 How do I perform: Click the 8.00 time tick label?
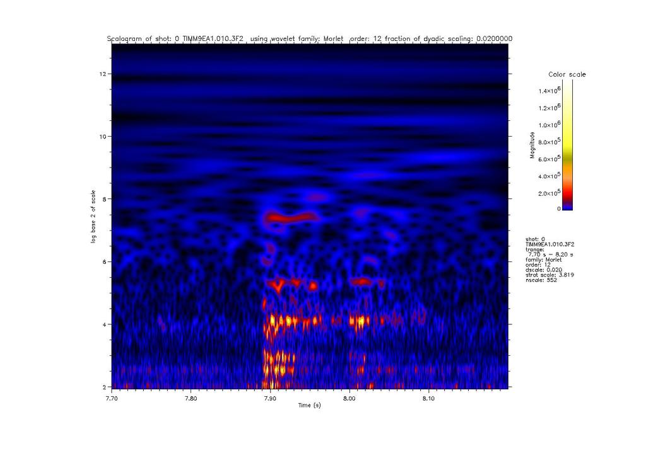click(349, 399)
